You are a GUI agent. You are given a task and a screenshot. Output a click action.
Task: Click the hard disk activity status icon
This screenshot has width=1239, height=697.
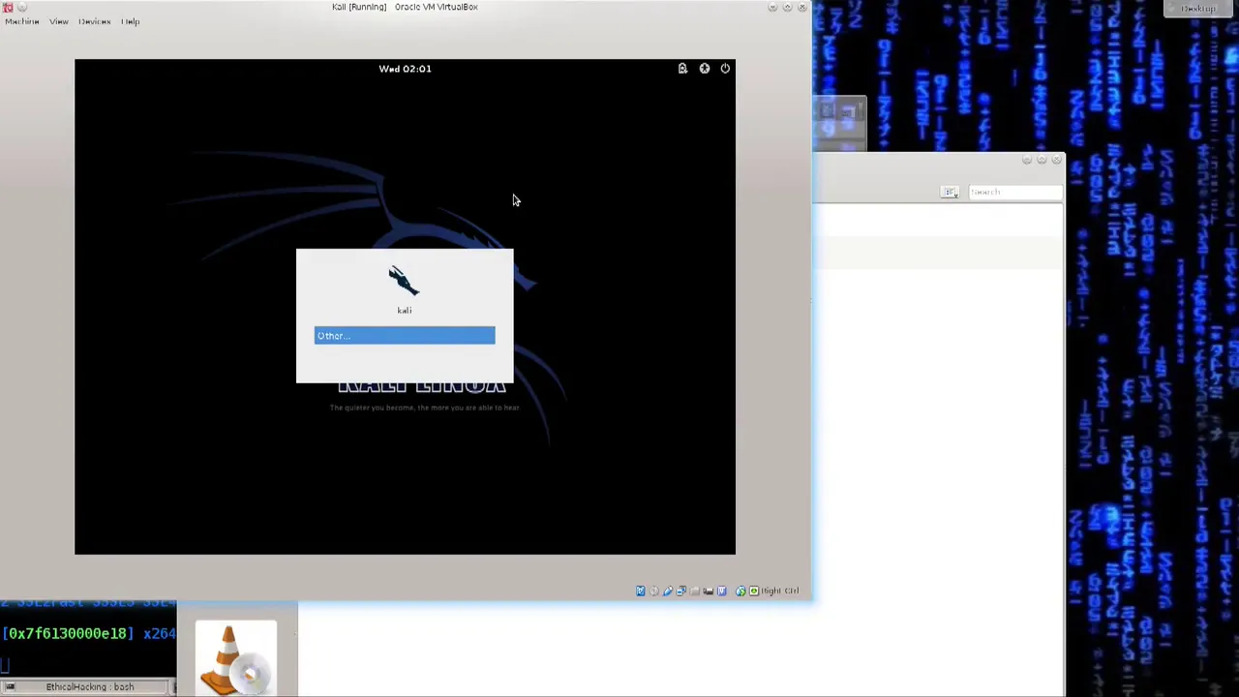(x=641, y=591)
